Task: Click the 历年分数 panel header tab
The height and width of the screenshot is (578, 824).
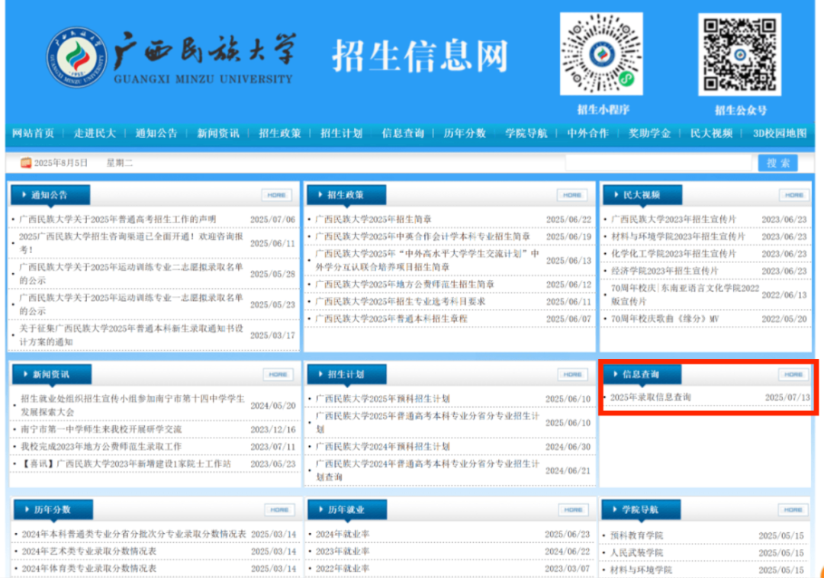Action: pyautogui.click(x=53, y=509)
